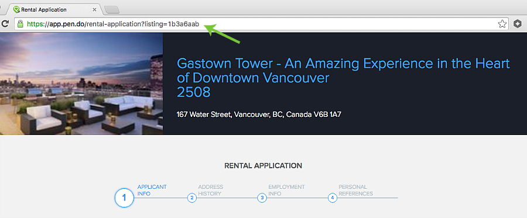Click the Gastown Tower listing title
The width and height of the screenshot is (527, 218).
tap(343, 78)
